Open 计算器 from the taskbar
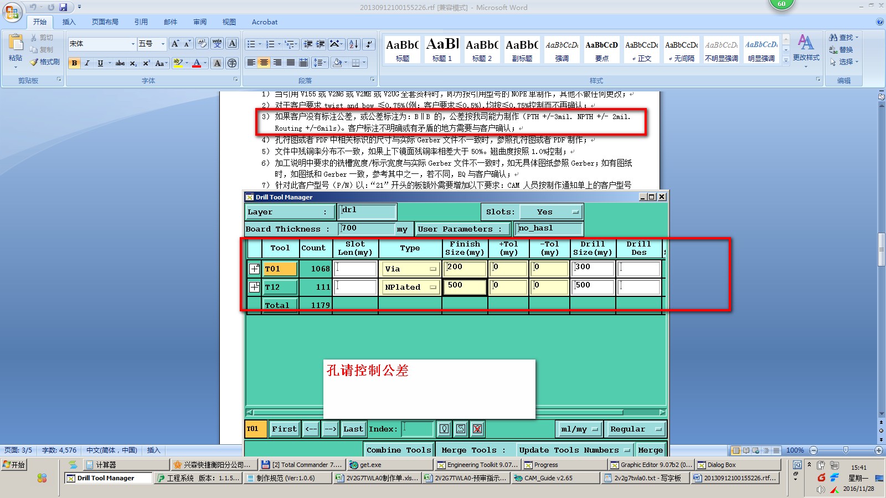The image size is (886, 498). (x=125, y=465)
